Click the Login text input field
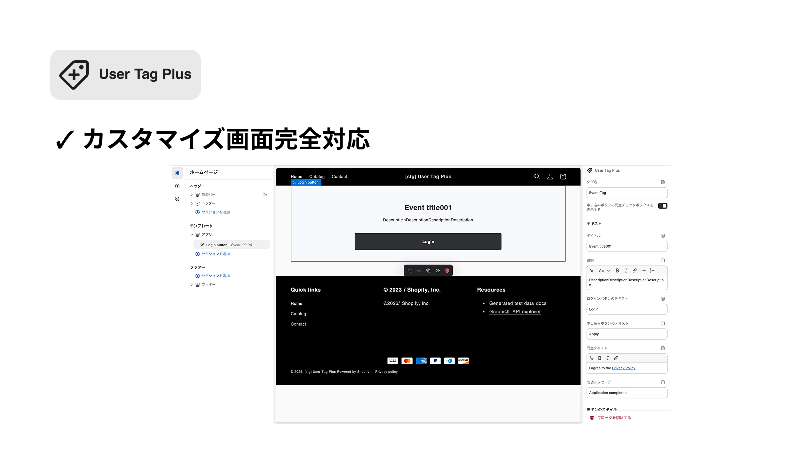This screenshot has width=803, height=451. tap(627, 309)
